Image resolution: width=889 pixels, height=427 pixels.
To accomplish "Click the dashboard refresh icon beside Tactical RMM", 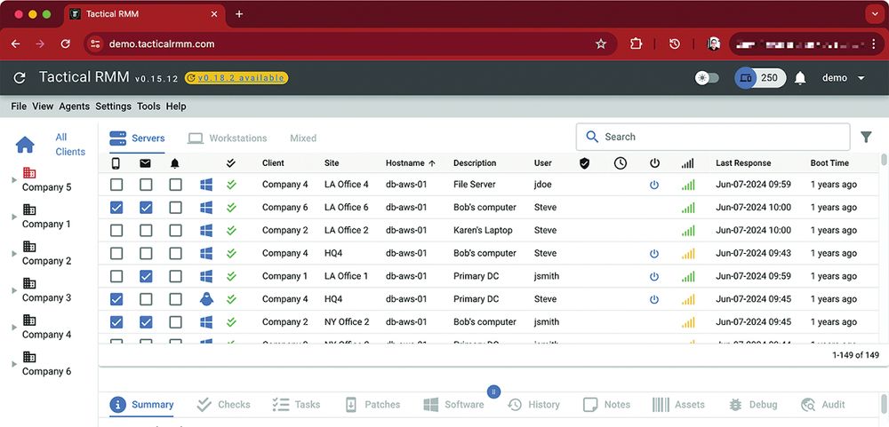I will [20, 78].
